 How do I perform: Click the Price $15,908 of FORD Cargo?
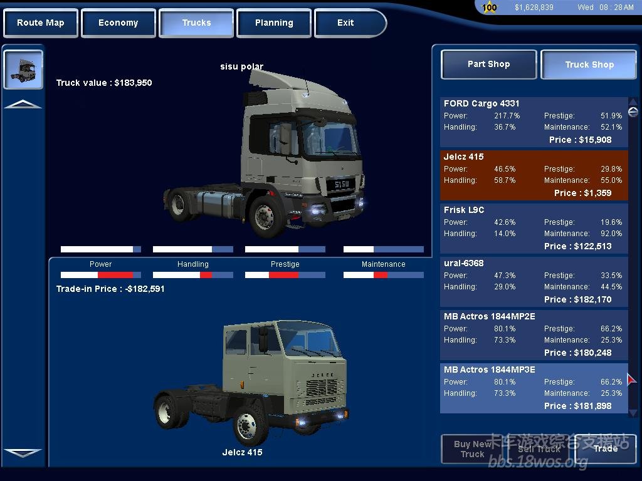(580, 140)
